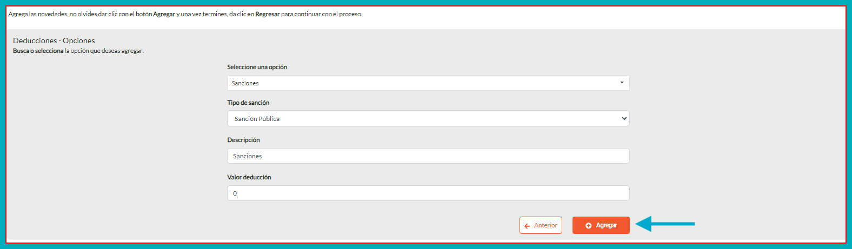Click the caret of the Sanciones select box

tap(622, 83)
